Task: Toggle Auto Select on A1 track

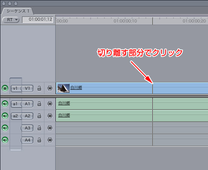Action: point(50,104)
